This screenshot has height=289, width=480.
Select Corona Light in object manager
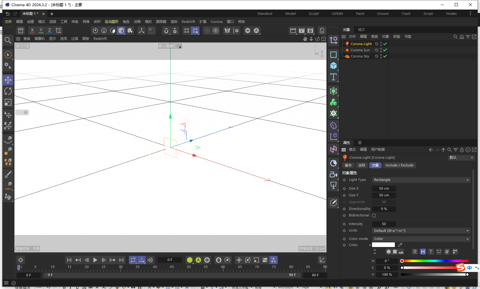click(x=361, y=44)
